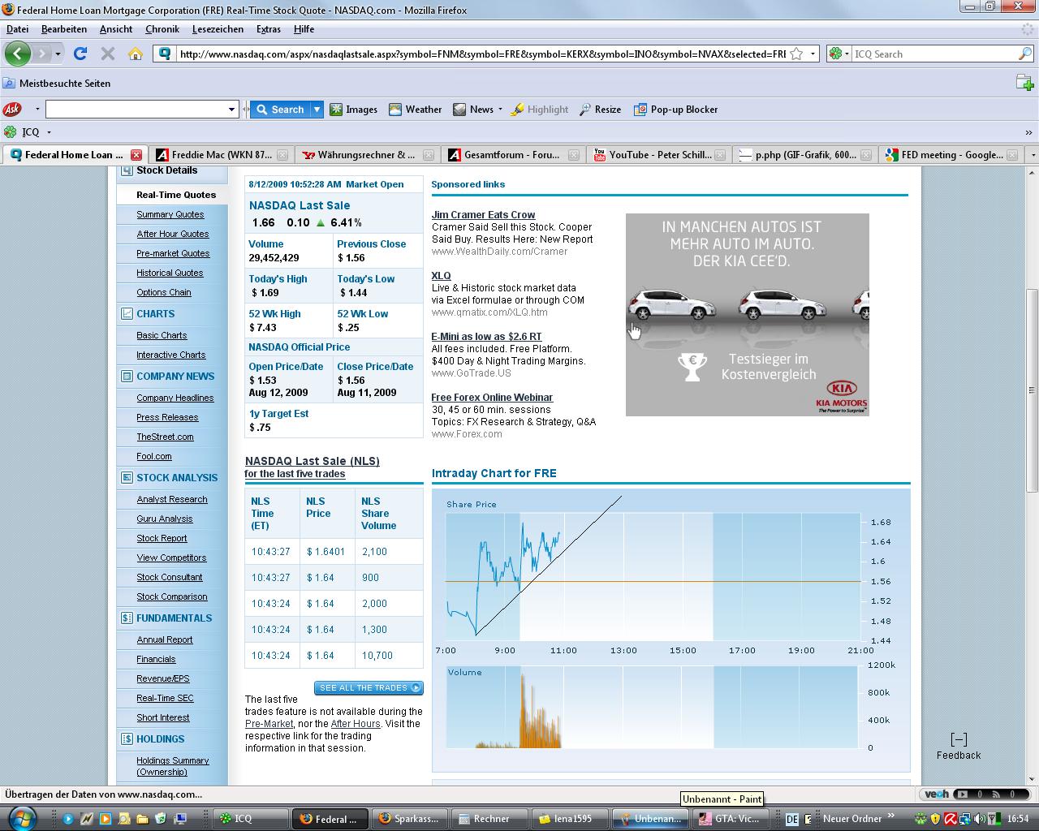Open the Summary Quotes link
1039x831 pixels.
coord(170,214)
